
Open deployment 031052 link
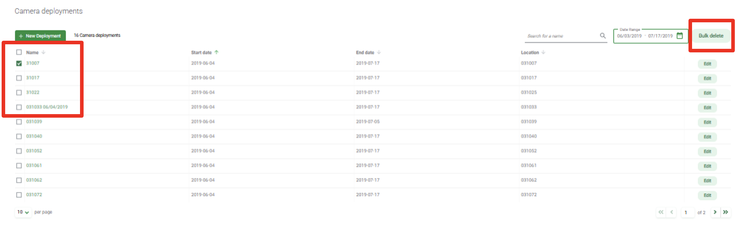pos(34,151)
